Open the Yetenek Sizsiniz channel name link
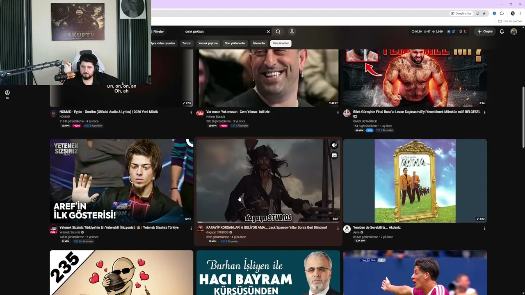The width and height of the screenshot is (525, 295). (70, 232)
